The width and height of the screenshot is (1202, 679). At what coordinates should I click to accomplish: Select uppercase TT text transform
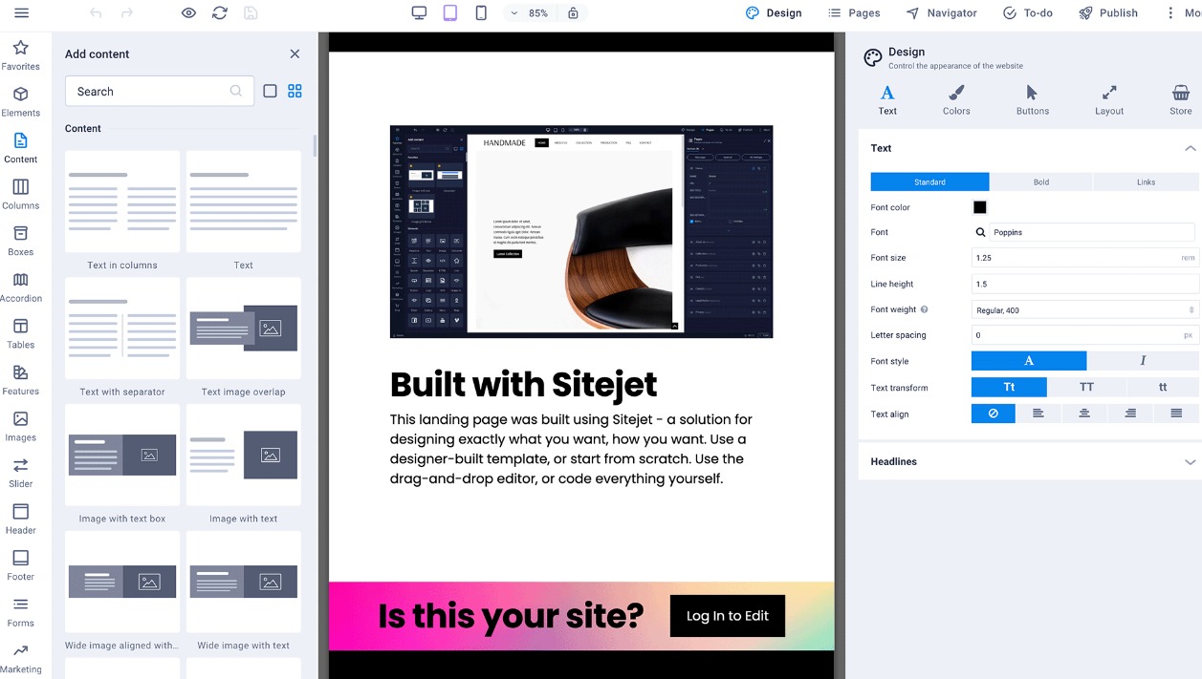[x=1086, y=387]
